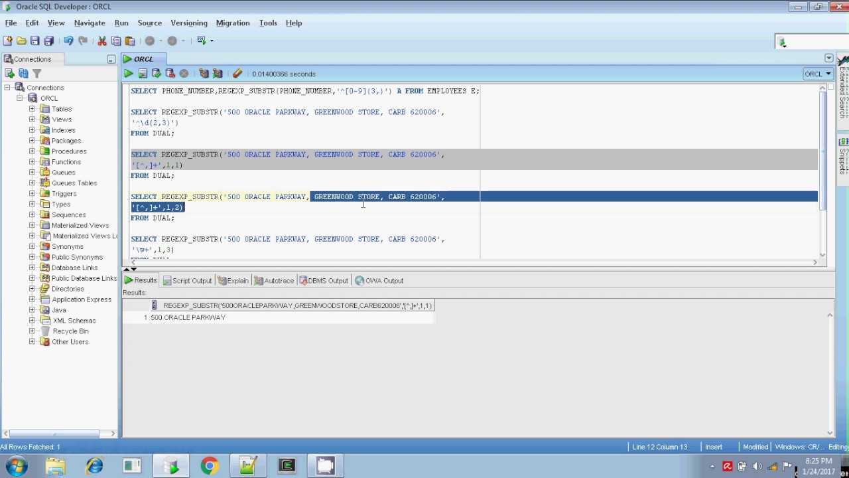Open the Navigate menu
The height and width of the screenshot is (478, 849).
(90, 23)
